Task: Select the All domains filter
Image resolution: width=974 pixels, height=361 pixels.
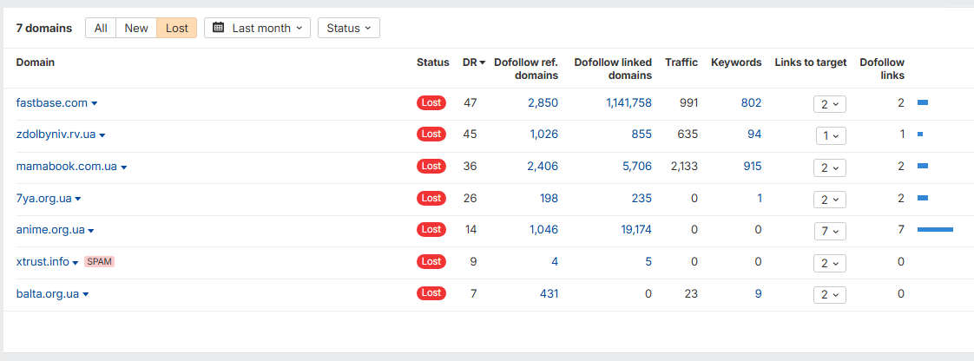Action: tap(101, 28)
